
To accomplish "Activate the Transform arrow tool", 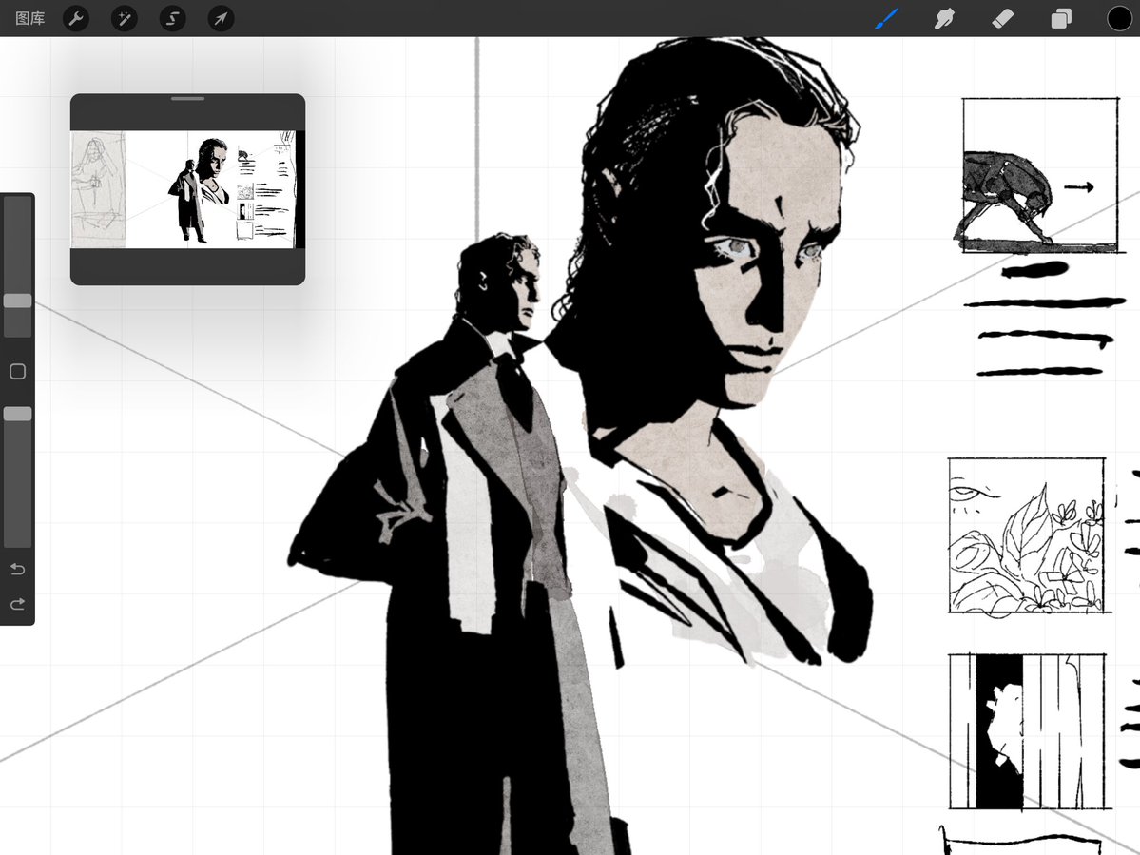I will (221, 18).
